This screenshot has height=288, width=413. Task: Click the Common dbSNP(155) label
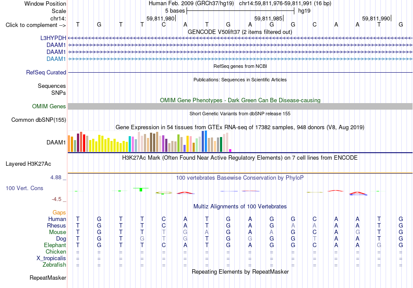(38, 120)
